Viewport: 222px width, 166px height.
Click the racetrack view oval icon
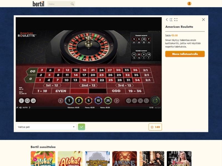click(27, 101)
